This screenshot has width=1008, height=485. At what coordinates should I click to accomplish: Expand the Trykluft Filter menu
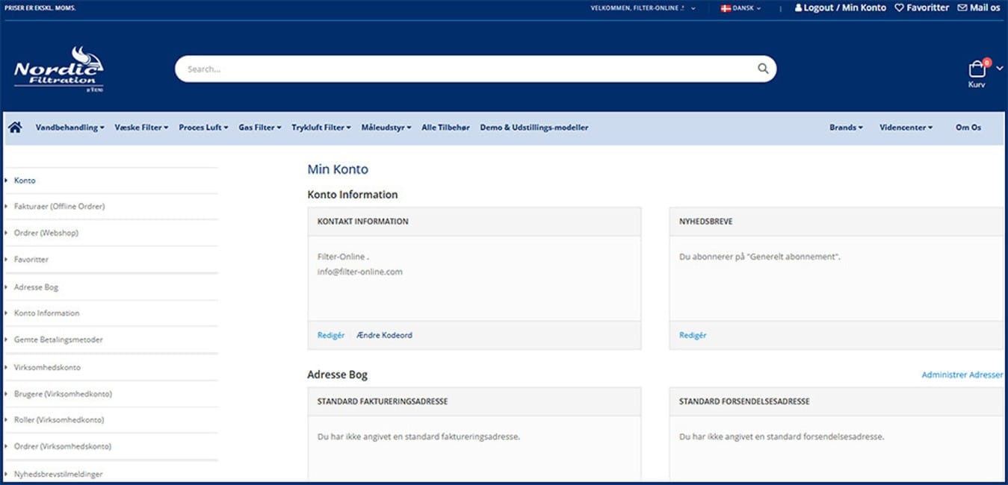321,128
